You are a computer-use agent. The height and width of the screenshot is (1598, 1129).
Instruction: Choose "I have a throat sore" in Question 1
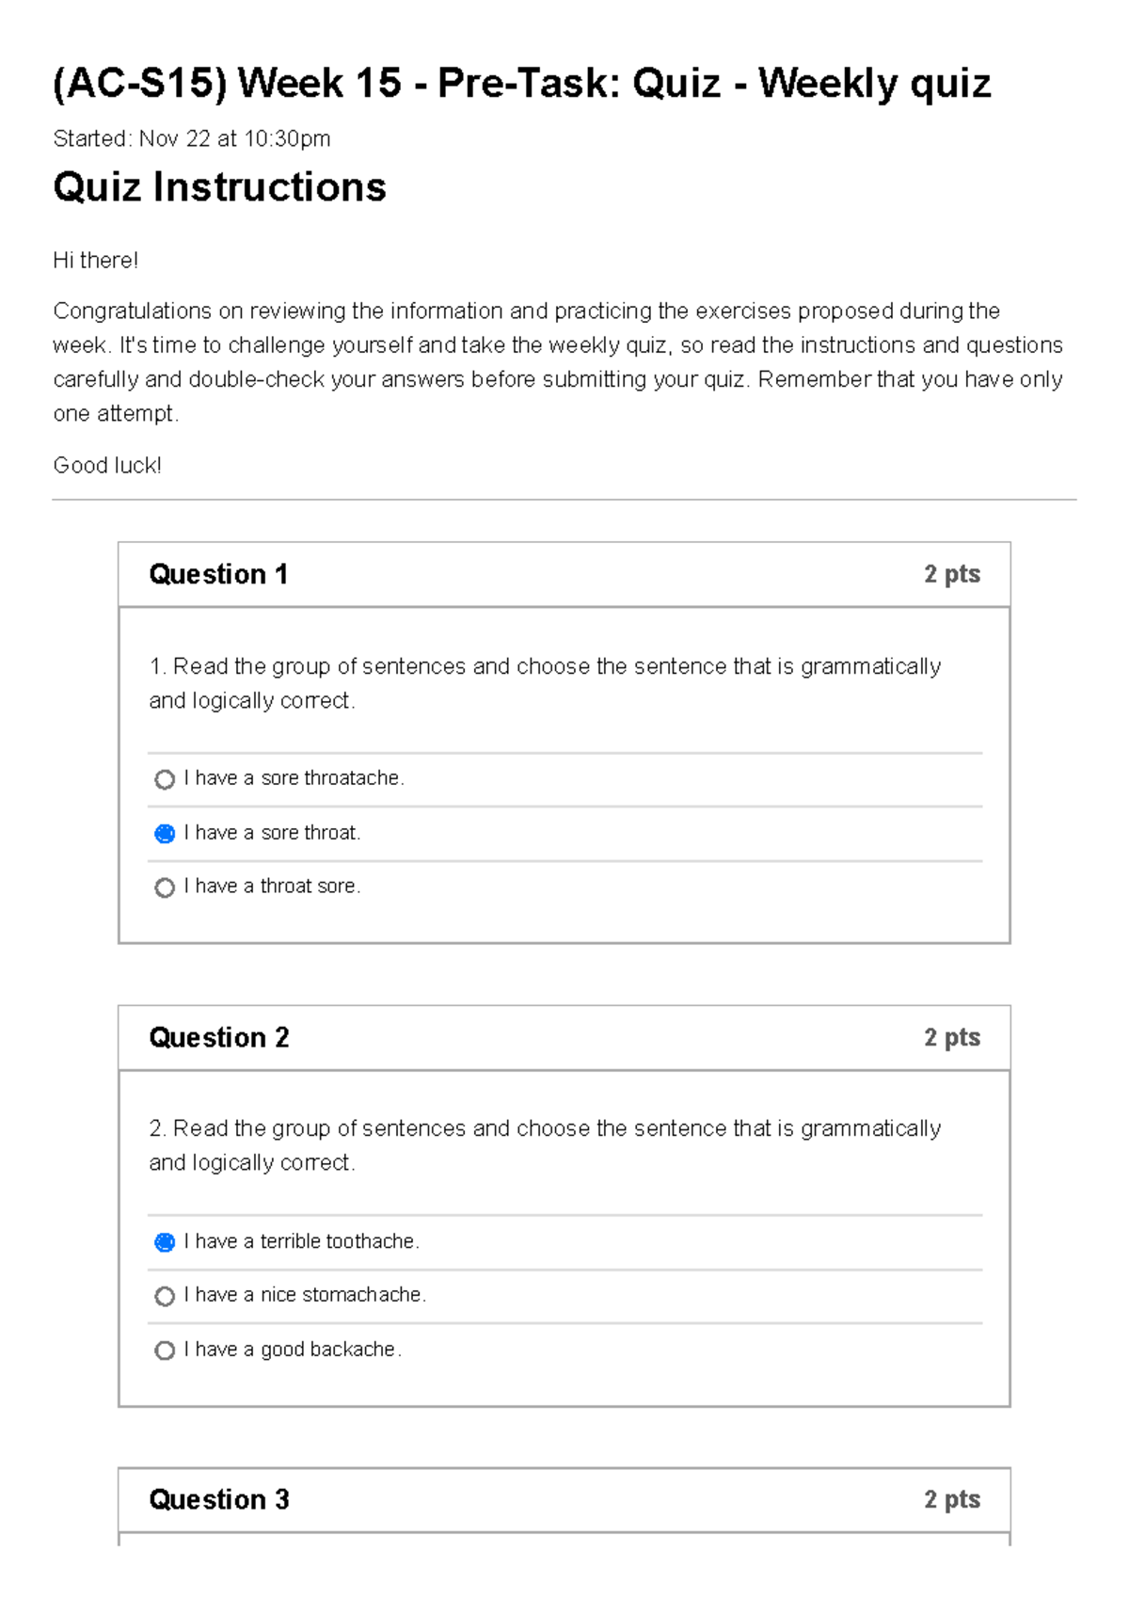point(166,886)
